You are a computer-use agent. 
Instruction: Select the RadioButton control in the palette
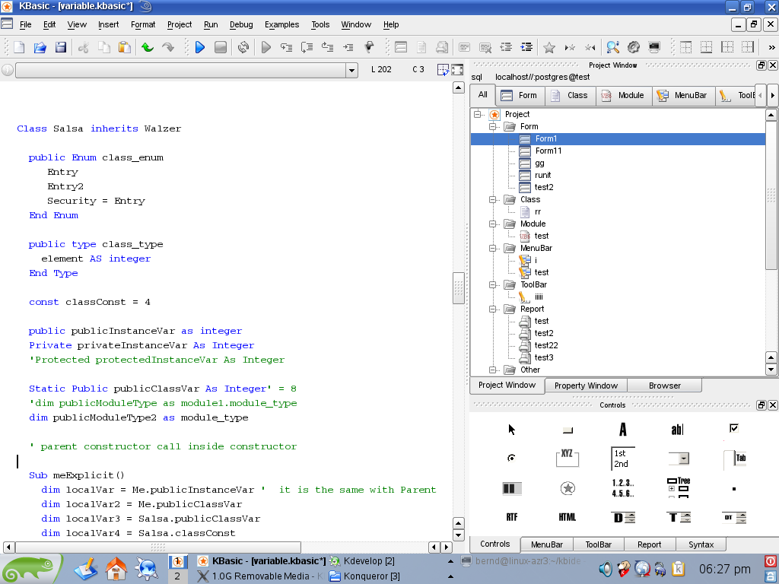coord(512,458)
